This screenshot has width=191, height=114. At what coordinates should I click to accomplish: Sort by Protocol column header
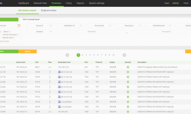[99, 62]
